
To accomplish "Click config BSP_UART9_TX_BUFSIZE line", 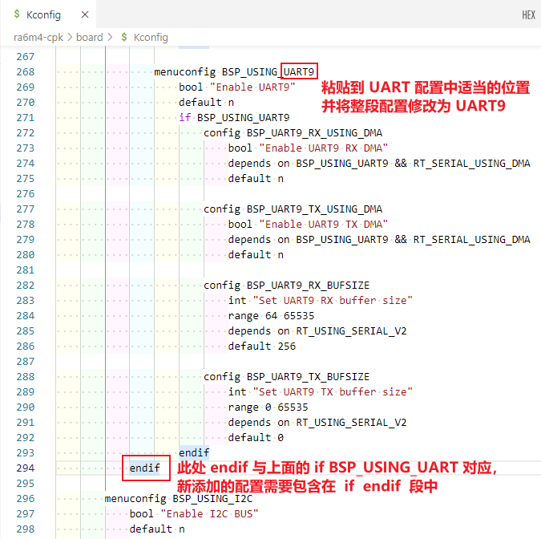I will click(286, 376).
